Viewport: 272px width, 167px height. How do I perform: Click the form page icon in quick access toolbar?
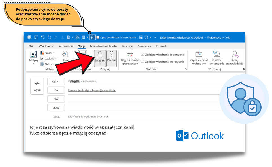pyautogui.click(x=84, y=37)
